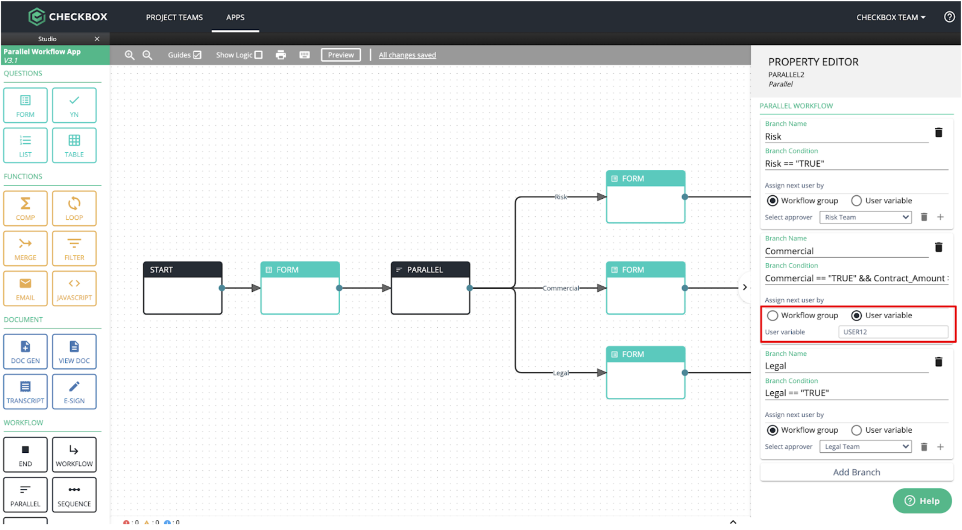Click the keyboard shortcuts icon

coord(305,55)
